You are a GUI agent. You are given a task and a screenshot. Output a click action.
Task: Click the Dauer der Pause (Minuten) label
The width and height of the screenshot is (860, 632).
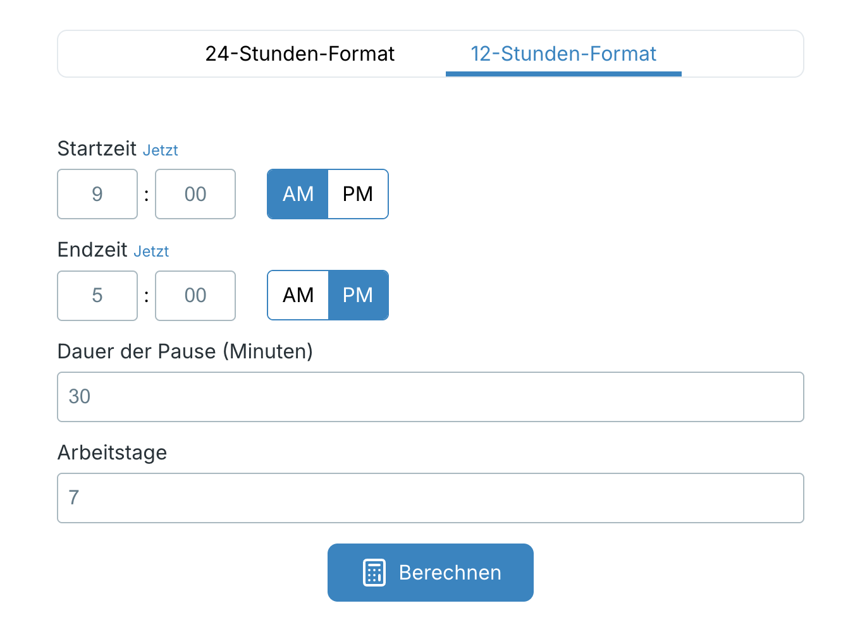[x=185, y=351]
